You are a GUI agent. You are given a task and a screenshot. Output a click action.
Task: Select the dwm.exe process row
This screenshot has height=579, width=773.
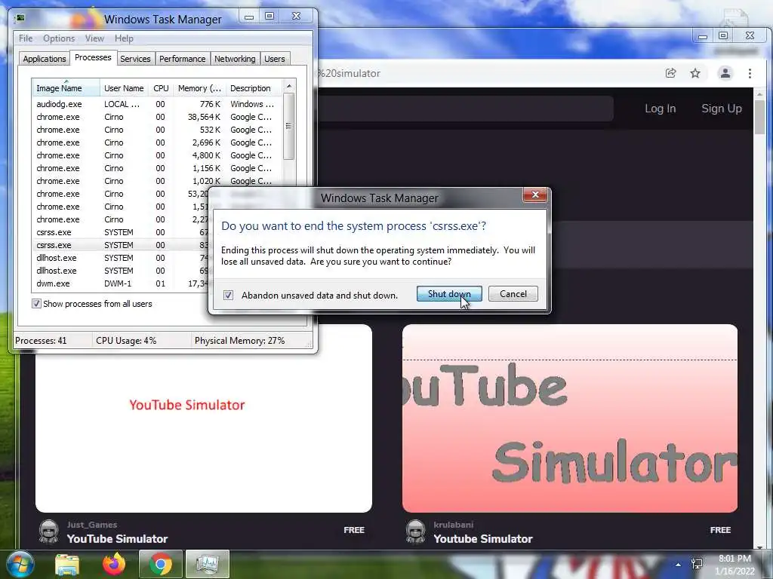pos(120,283)
